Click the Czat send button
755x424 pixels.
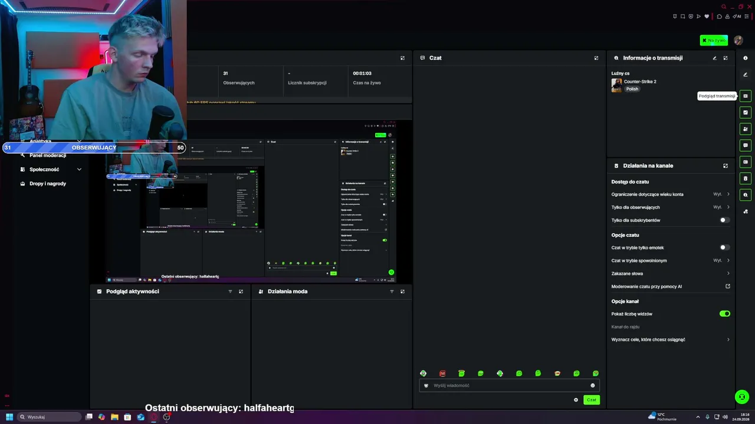(x=592, y=400)
